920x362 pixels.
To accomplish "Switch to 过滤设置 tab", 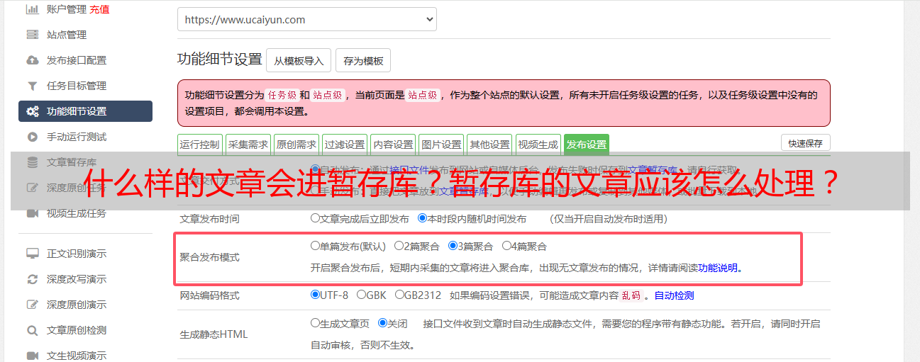I will (x=344, y=145).
